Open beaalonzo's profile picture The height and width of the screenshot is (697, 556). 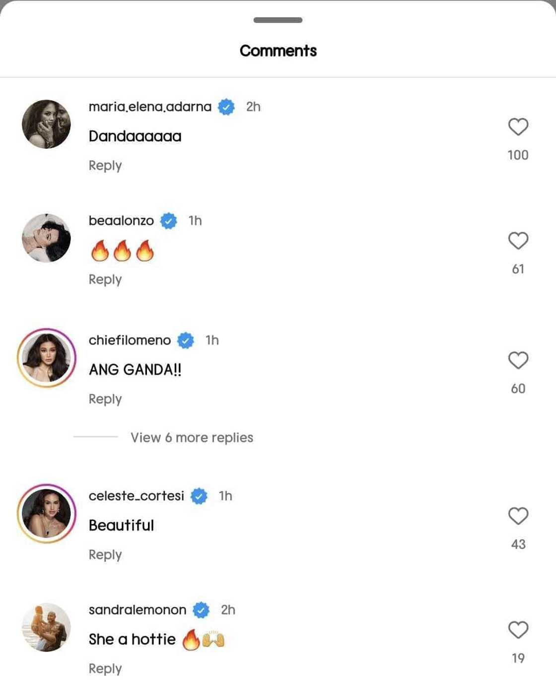tap(47, 238)
